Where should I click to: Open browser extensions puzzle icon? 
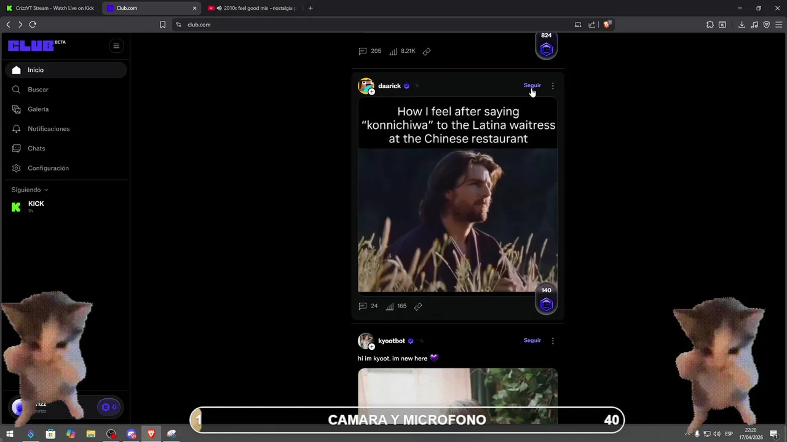(710, 25)
